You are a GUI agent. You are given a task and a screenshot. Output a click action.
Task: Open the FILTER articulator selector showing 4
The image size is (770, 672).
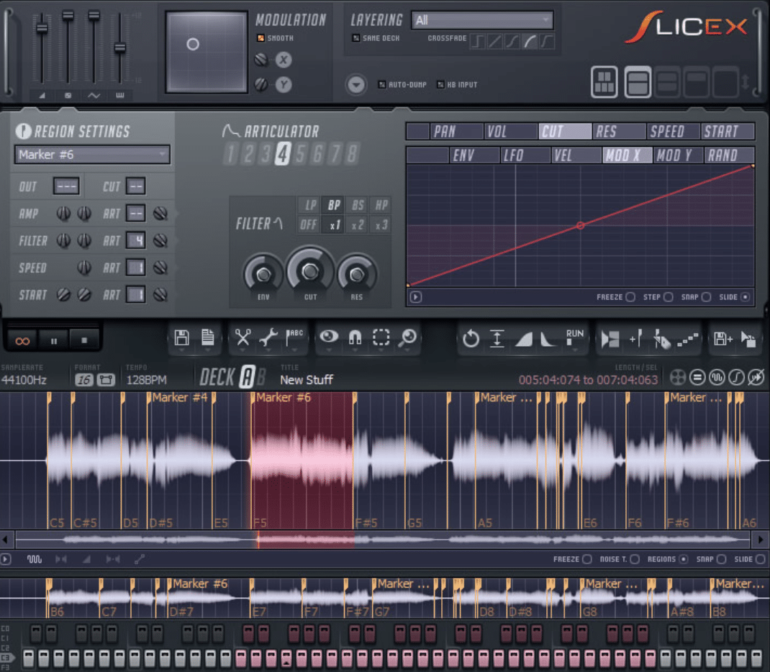click(x=135, y=240)
